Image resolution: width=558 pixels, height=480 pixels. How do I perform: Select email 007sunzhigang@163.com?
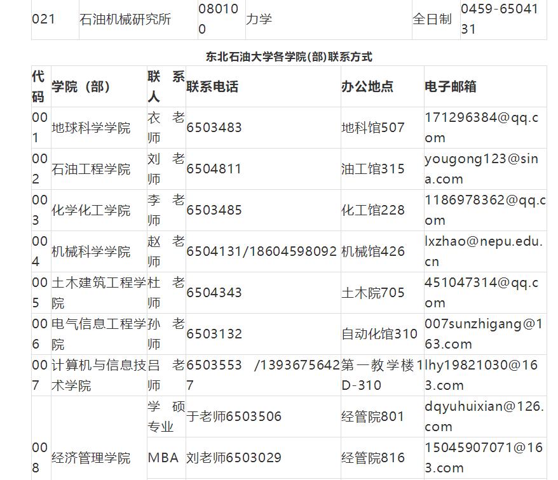(x=484, y=334)
